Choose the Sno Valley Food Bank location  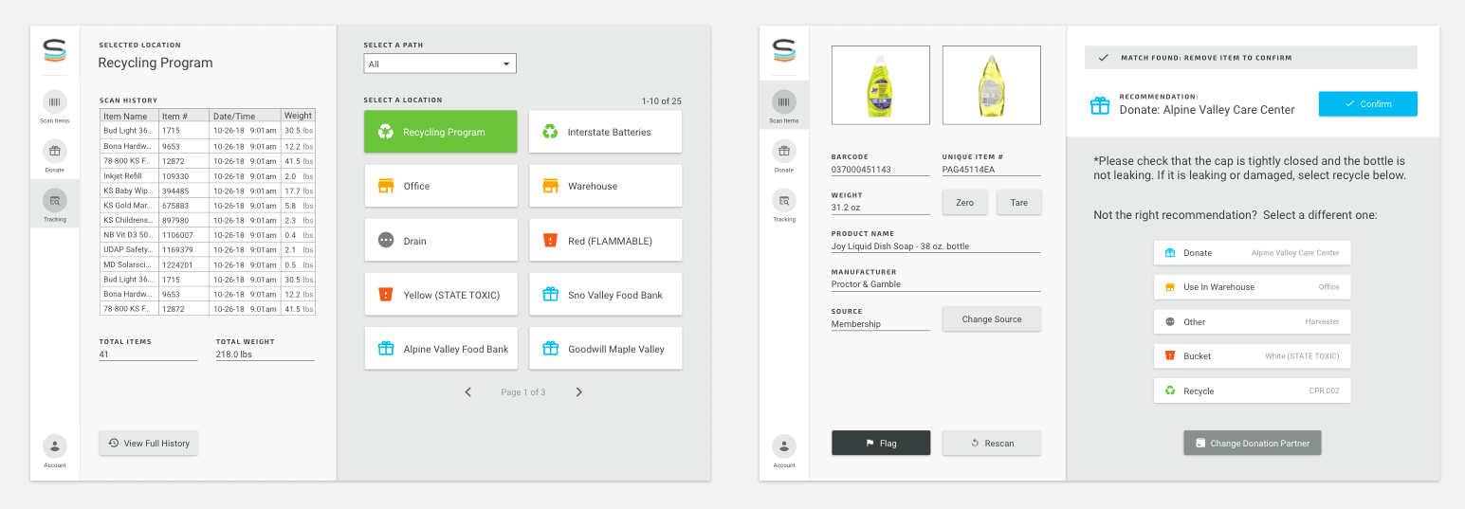pyautogui.click(x=605, y=295)
